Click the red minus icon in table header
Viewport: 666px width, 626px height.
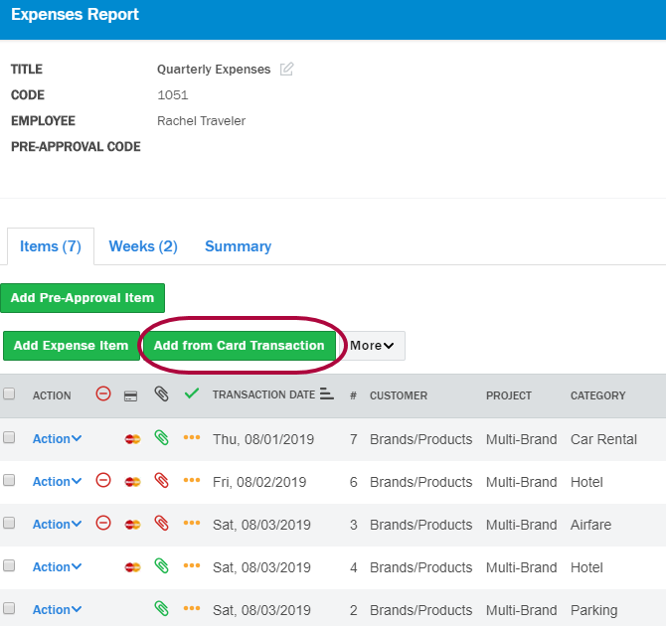pyautogui.click(x=103, y=393)
